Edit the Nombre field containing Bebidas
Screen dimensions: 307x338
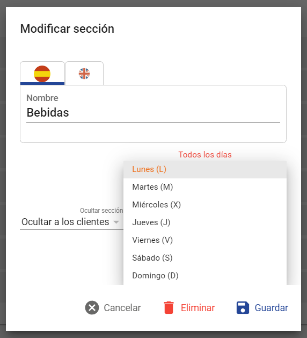(153, 113)
